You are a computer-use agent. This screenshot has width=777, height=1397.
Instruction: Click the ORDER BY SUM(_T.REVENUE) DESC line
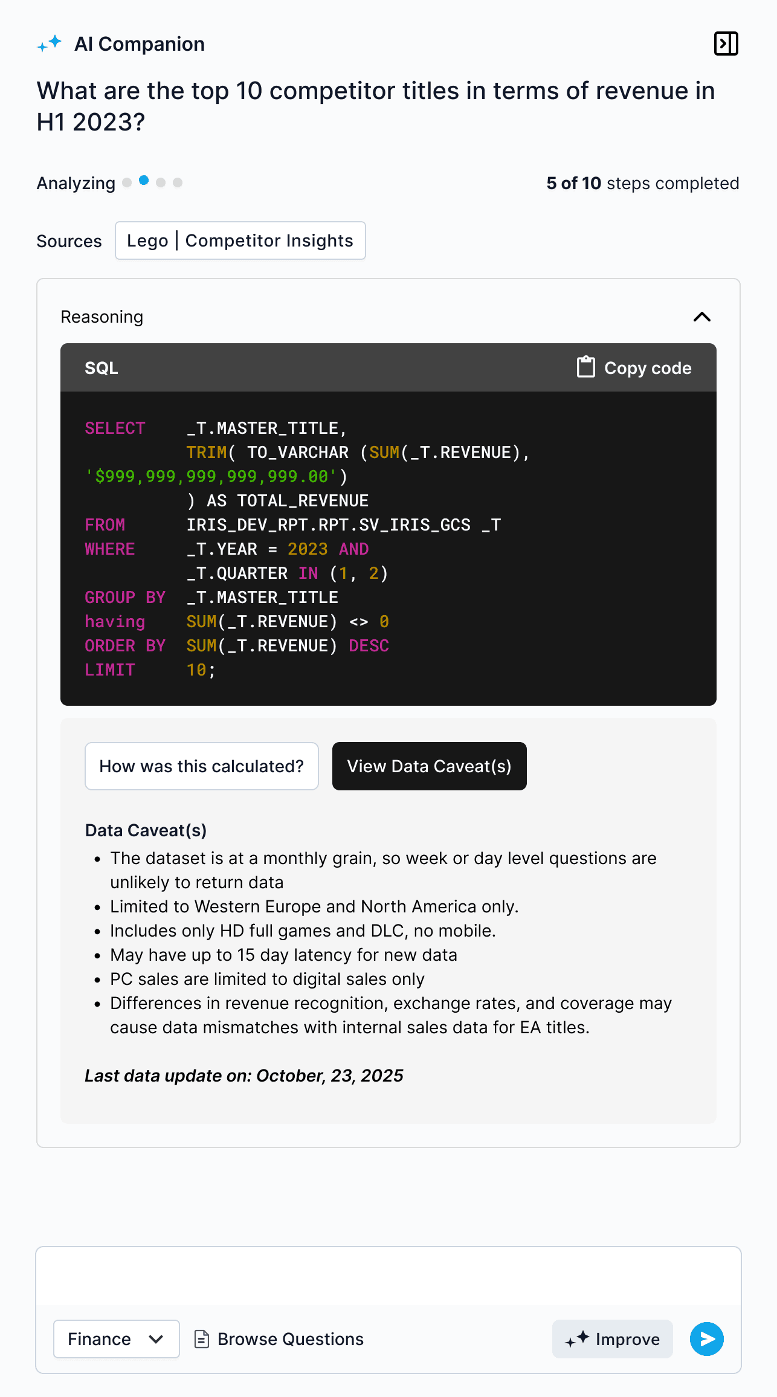(x=237, y=645)
